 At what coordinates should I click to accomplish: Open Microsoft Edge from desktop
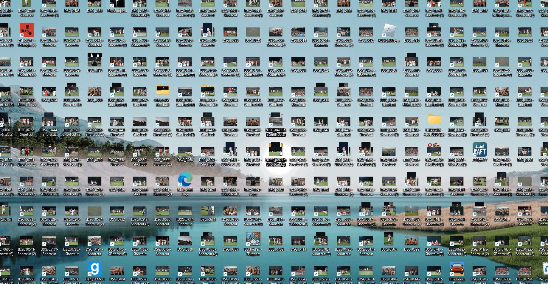coord(185,180)
